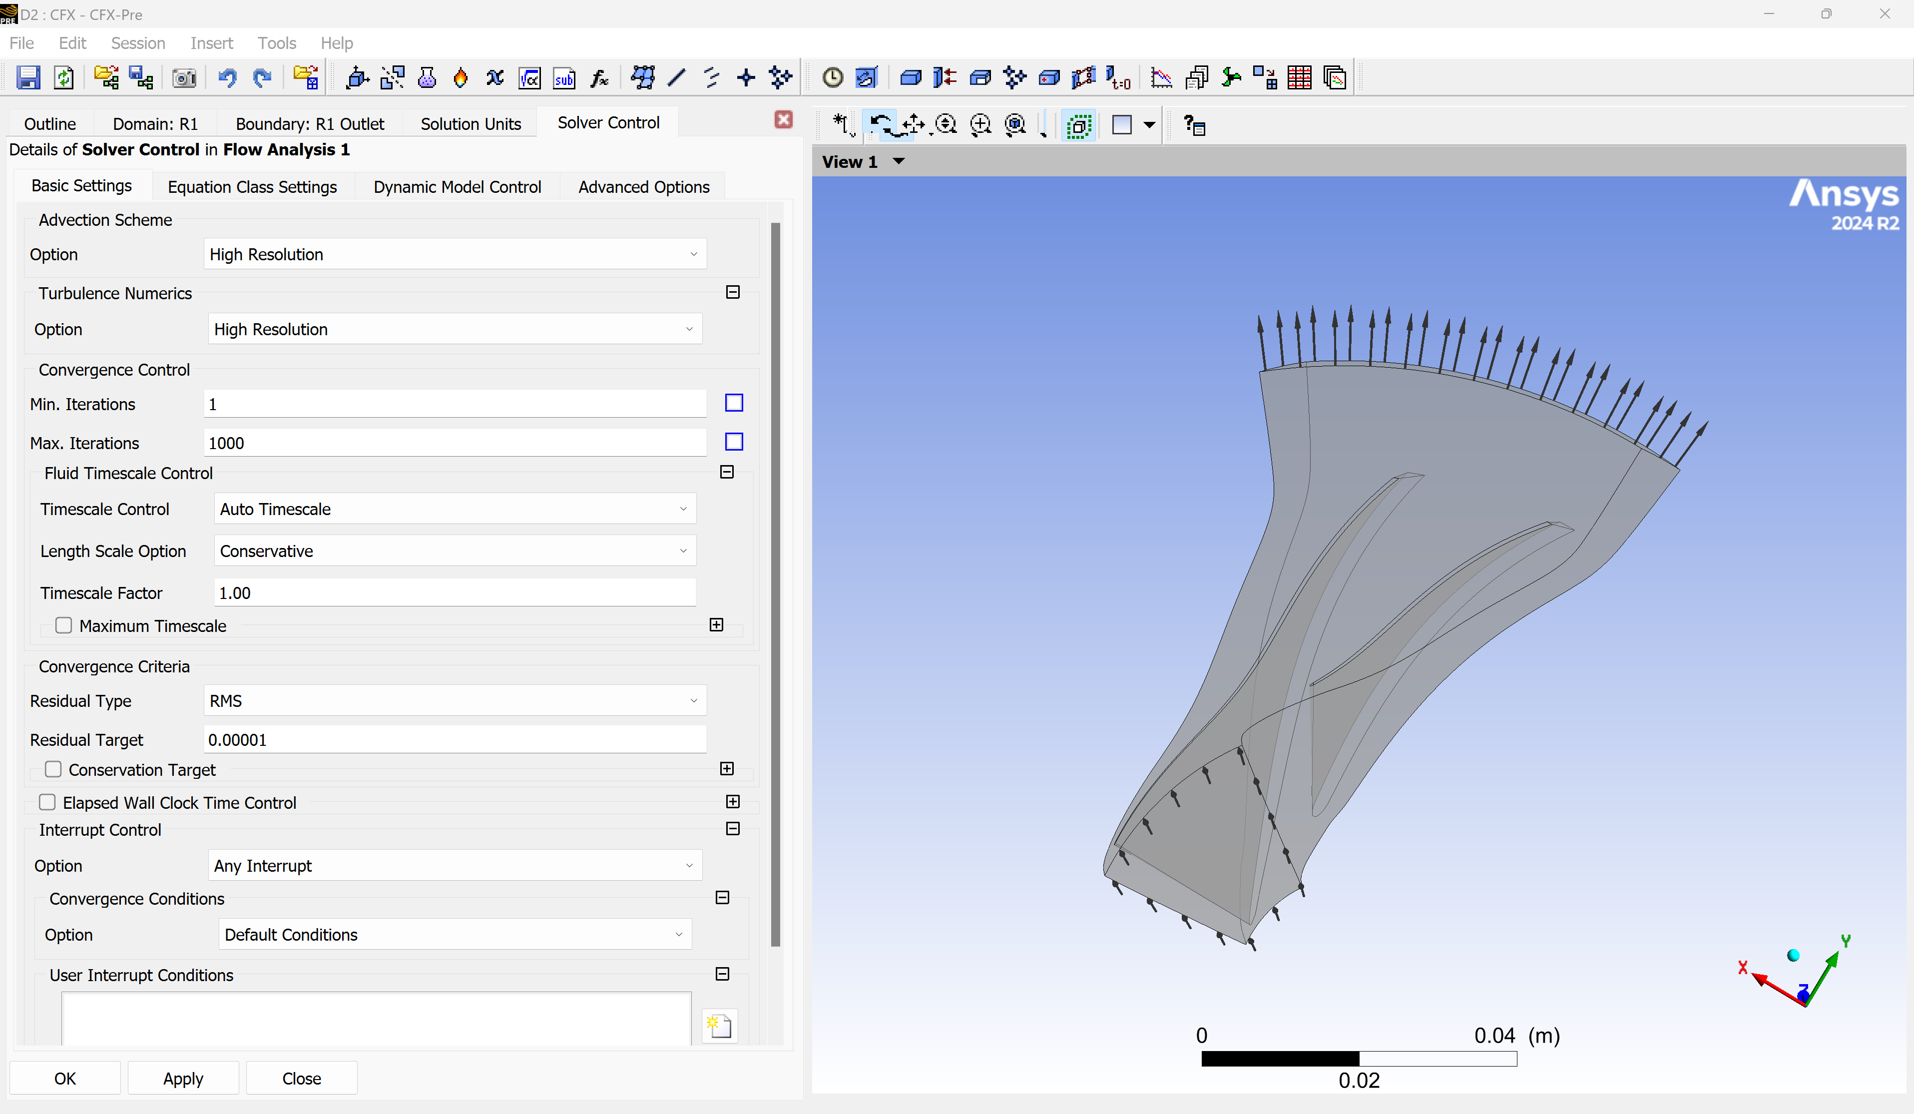
Task: Collapse the Fluid Timescale Control section
Action: tap(727, 472)
